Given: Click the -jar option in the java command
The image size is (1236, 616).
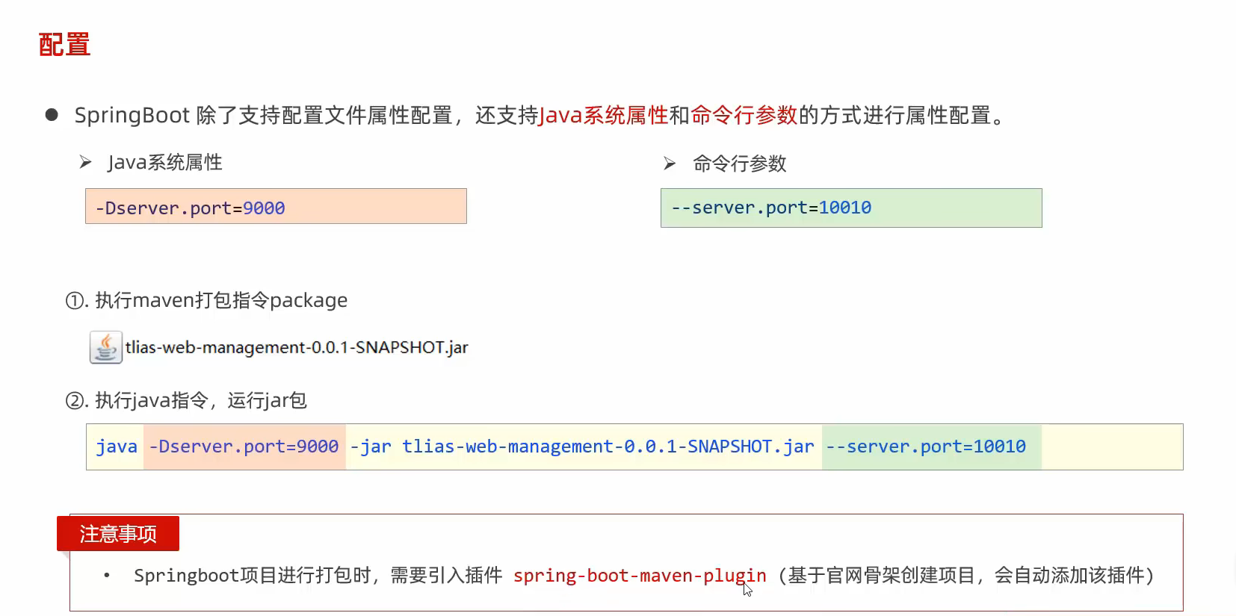Looking at the screenshot, I should (371, 447).
